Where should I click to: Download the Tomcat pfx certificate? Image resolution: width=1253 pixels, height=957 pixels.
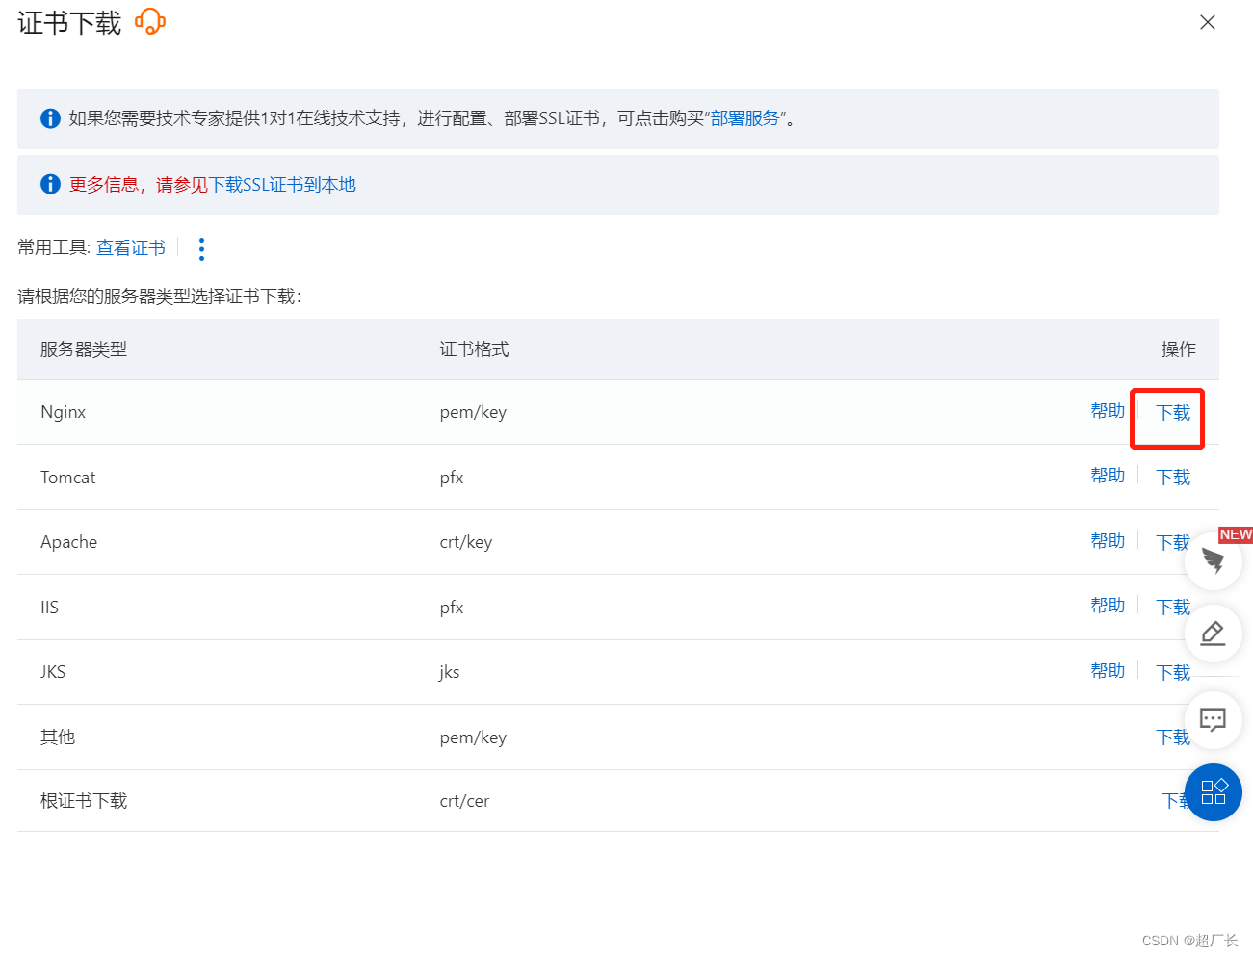(1173, 478)
